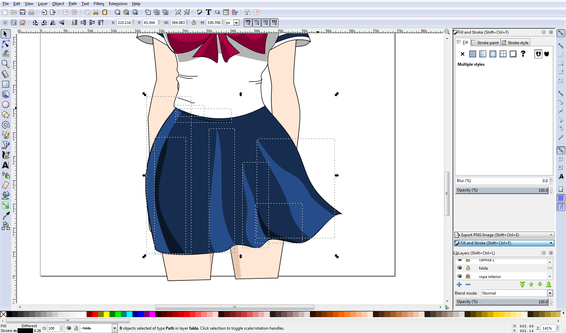The image size is (566, 333).
Task: Raise current layer to top
Action: point(522,284)
